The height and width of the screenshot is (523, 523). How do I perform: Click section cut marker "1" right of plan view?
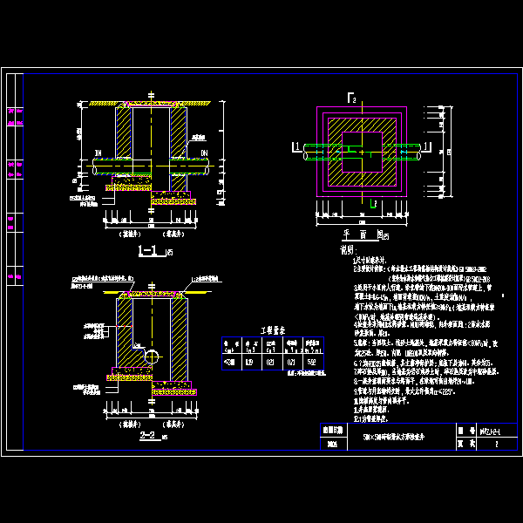pyautogui.click(x=425, y=146)
